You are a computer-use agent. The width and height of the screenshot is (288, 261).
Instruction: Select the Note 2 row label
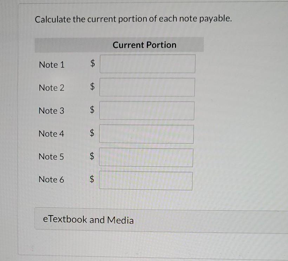[51, 88]
